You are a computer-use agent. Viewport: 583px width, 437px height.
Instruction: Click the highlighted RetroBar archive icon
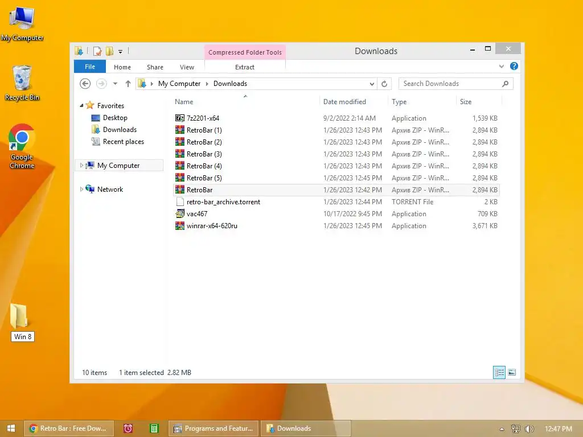coord(180,189)
